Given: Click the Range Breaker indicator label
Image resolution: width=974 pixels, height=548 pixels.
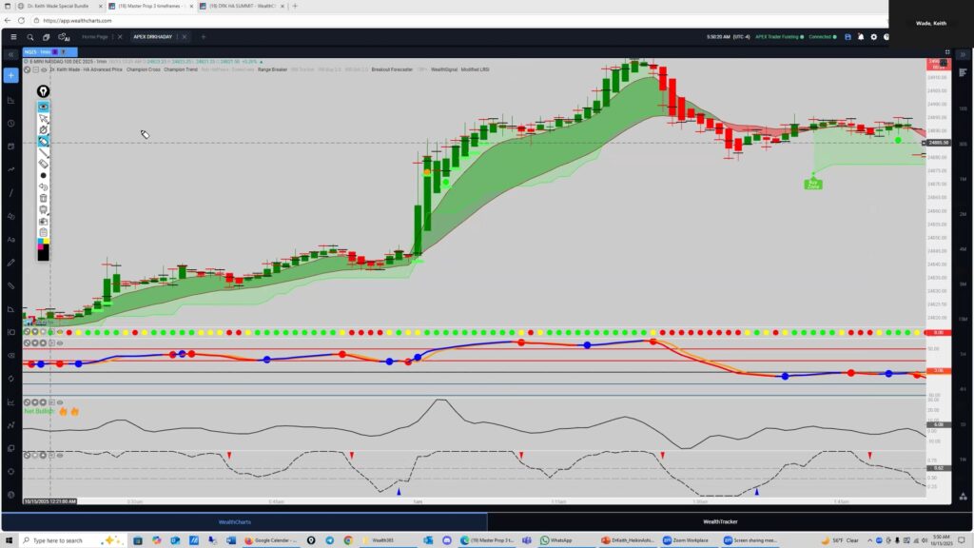Looking at the screenshot, I should (273, 69).
